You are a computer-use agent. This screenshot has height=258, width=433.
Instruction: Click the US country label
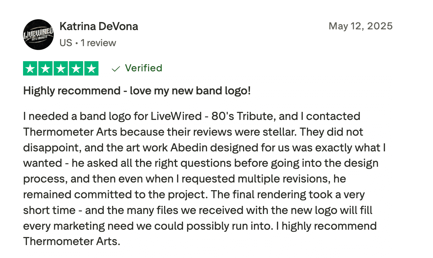pos(66,43)
